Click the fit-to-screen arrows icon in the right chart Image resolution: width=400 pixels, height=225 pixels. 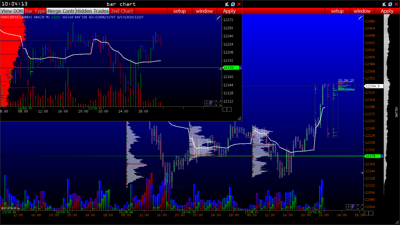click(x=360, y=207)
